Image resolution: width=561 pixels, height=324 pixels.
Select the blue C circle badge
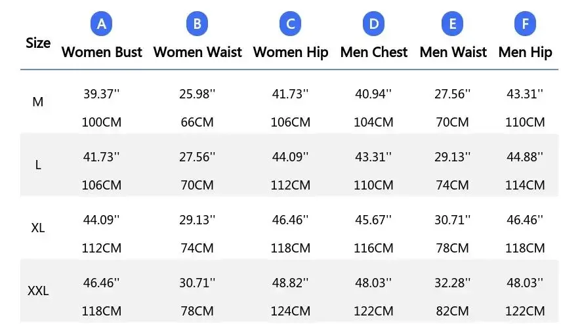tap(290, 25)
